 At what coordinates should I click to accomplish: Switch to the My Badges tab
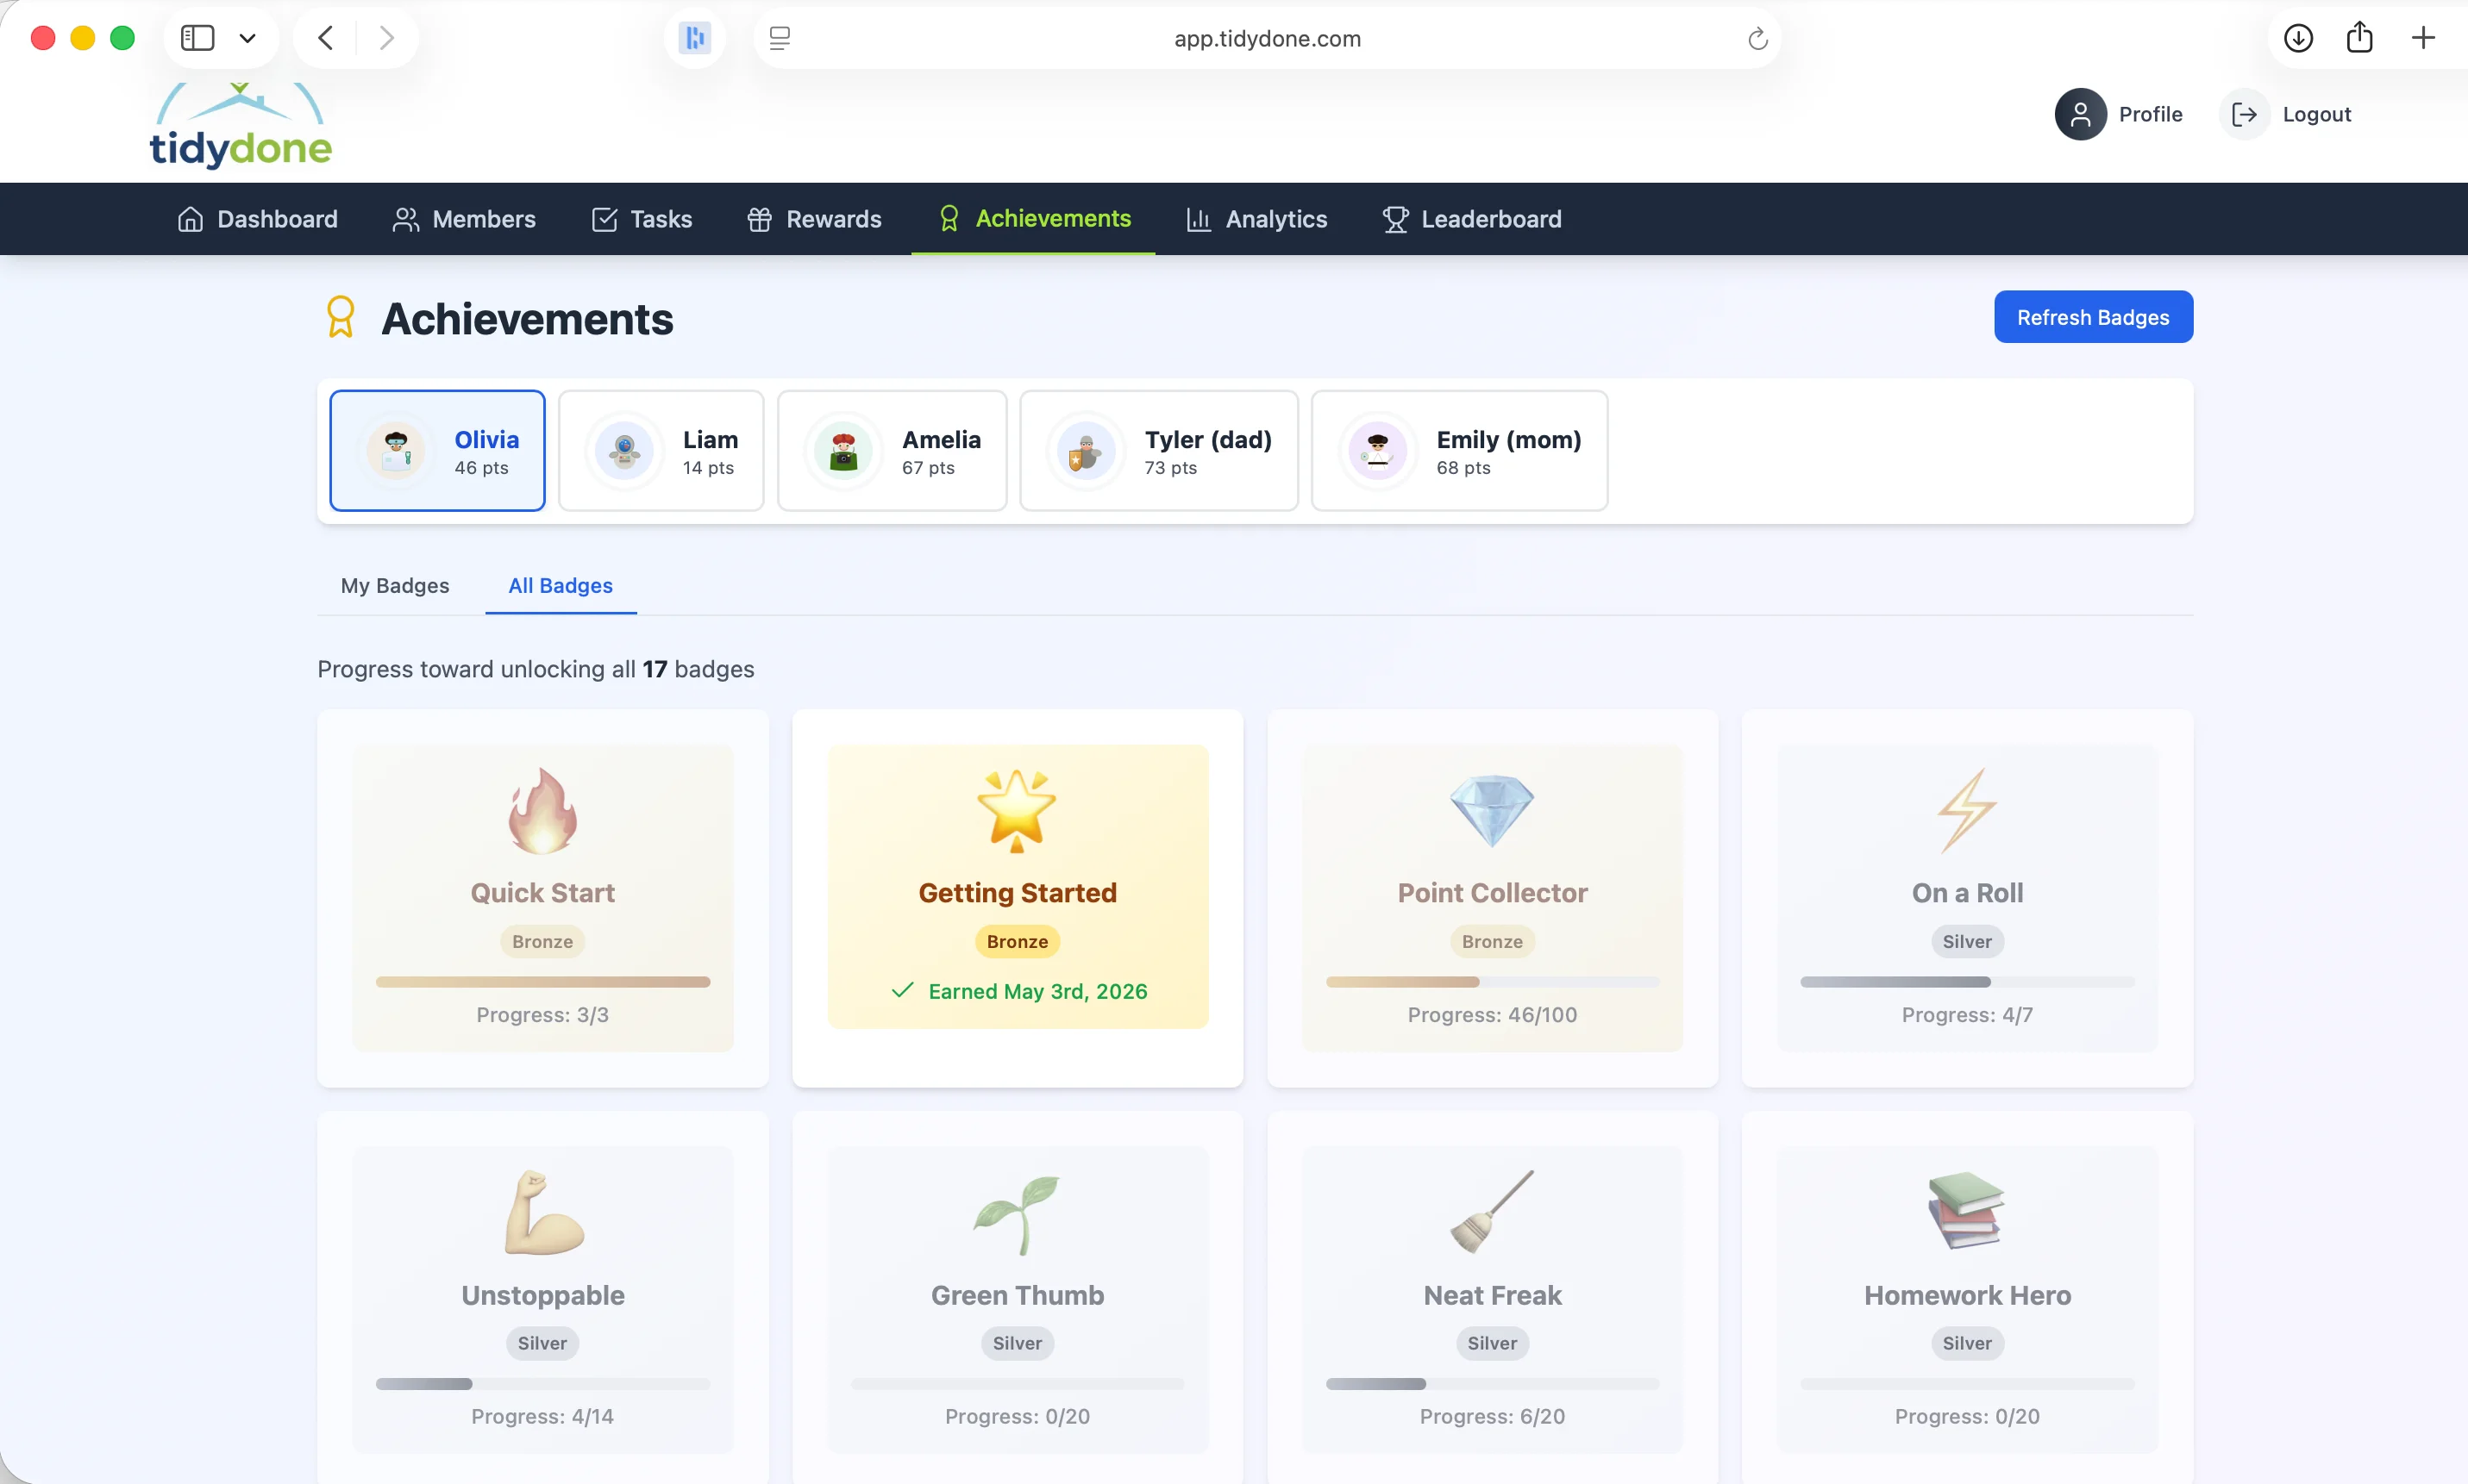[394, 585]
